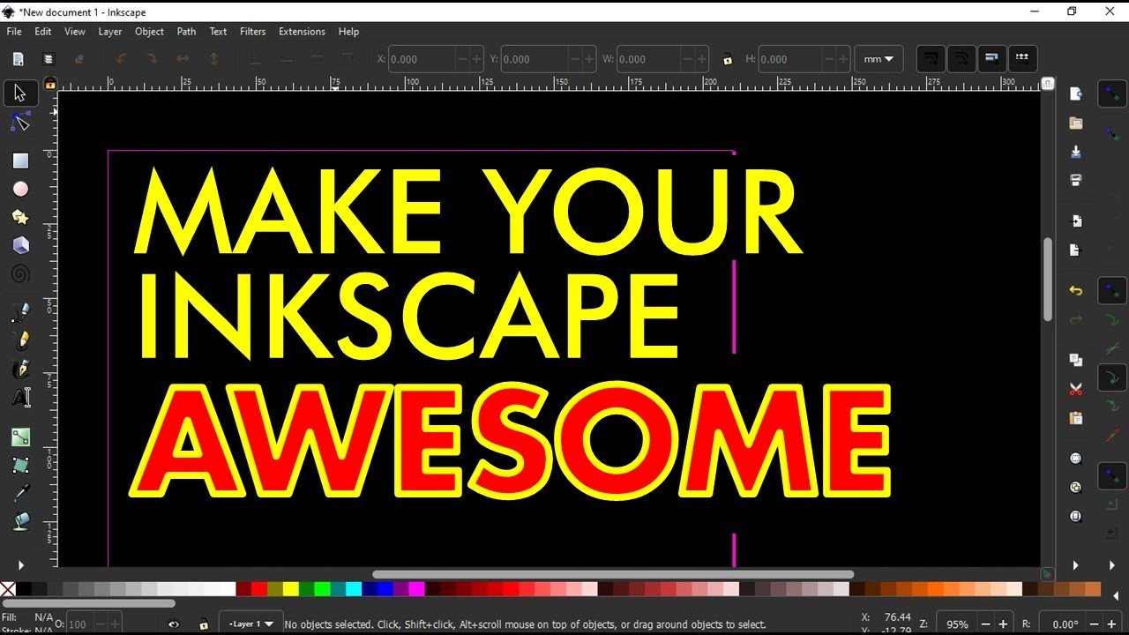Select the Node edit tool

(20, 123)
